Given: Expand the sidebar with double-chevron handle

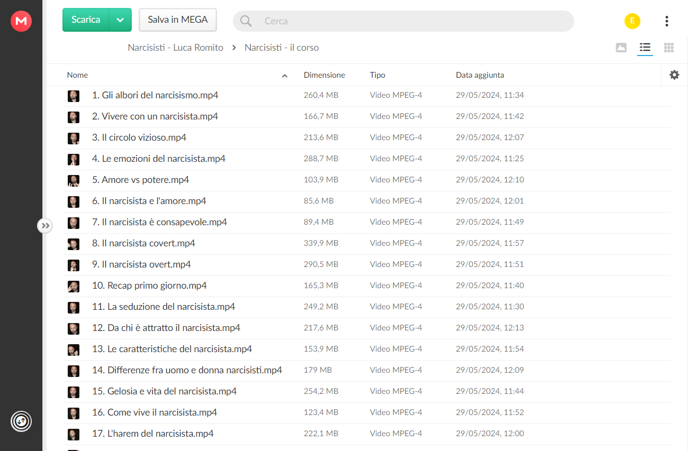Looking at the screenshot, I should pyautogui.click(x=45, y=226).
